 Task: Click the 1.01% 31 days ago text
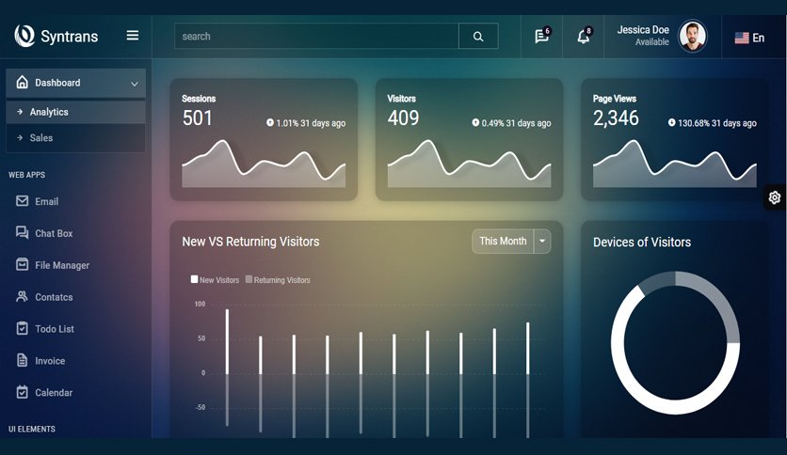(311, 123)
